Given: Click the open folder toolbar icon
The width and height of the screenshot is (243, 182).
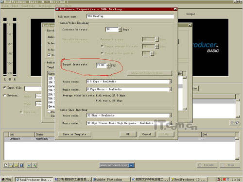Looking at the screenshot, I should point(11,165).
